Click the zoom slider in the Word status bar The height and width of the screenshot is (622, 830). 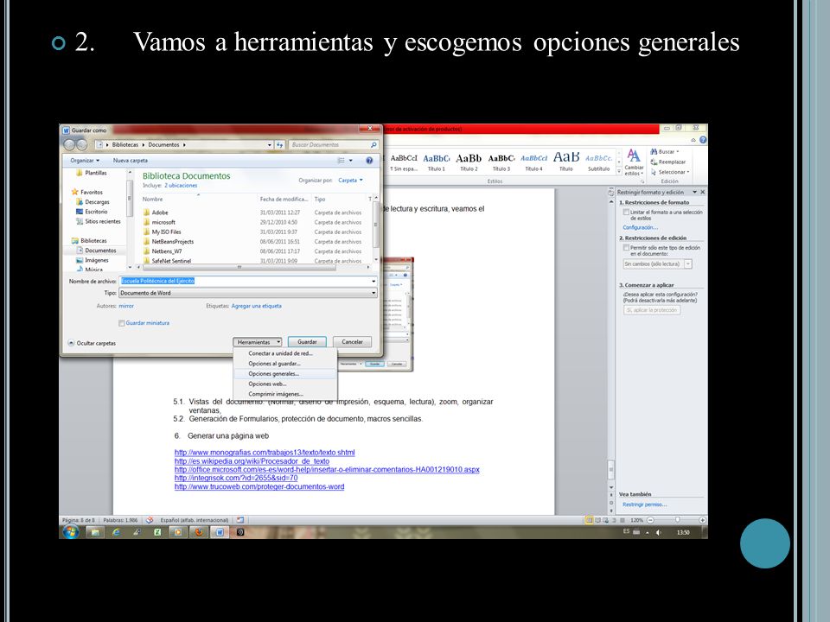pos(676,520)
